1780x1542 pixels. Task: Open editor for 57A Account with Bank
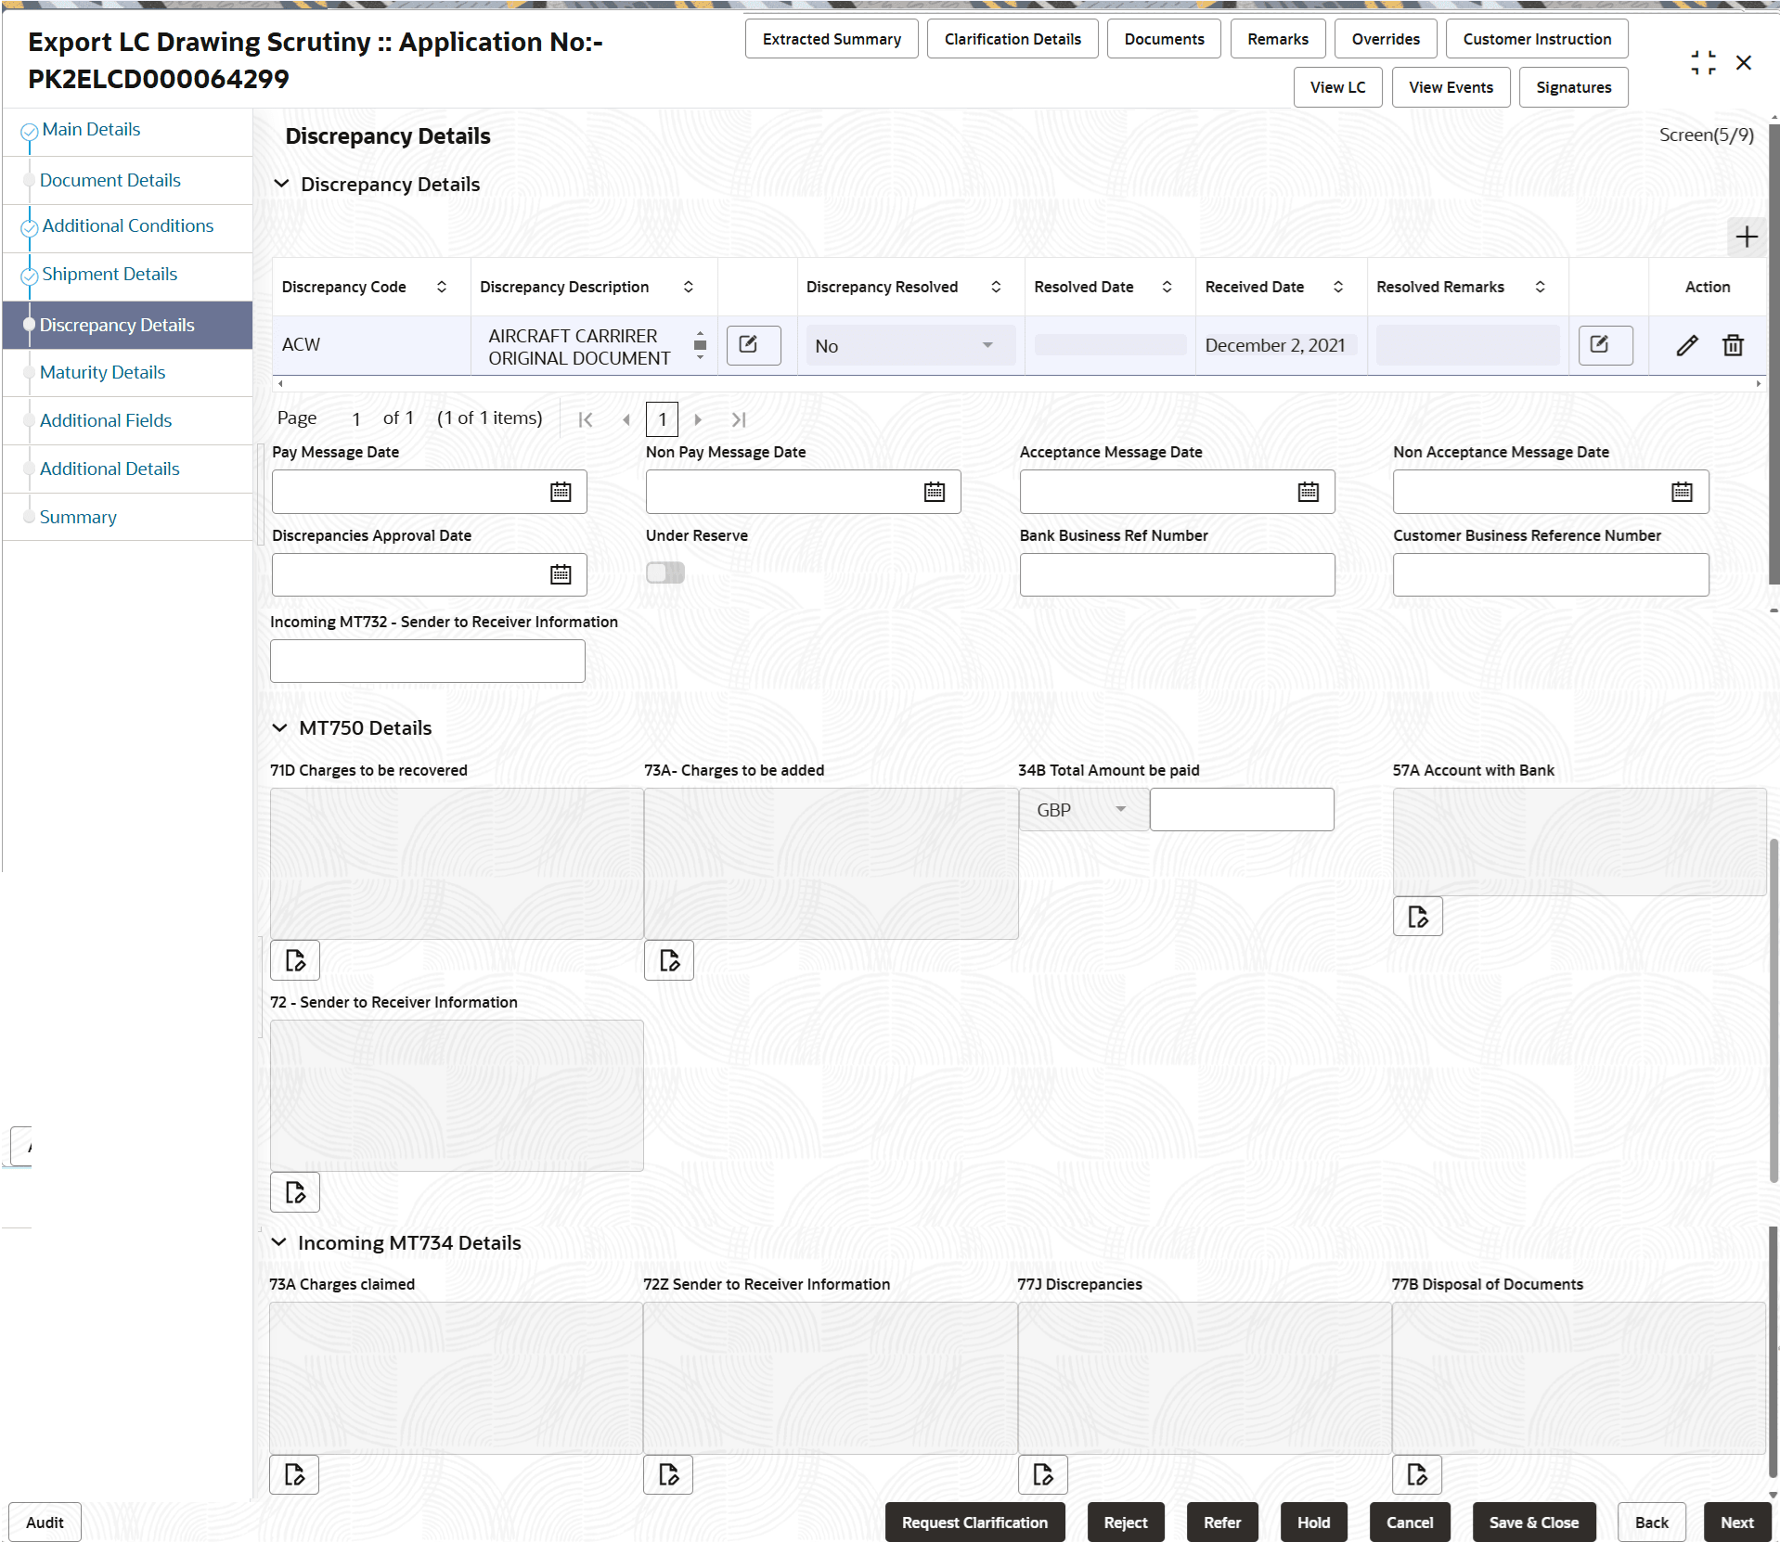(x=1417, y=916)
